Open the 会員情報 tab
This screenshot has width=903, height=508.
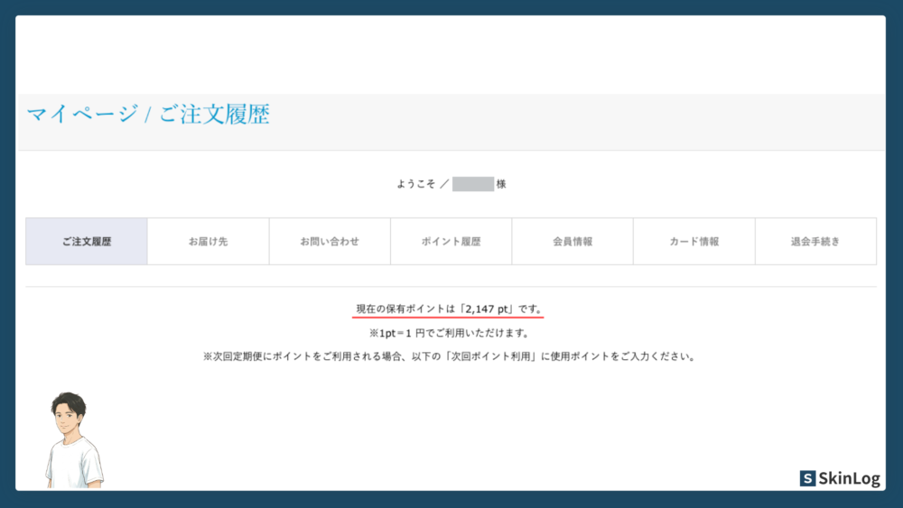[x=573, y=242]
